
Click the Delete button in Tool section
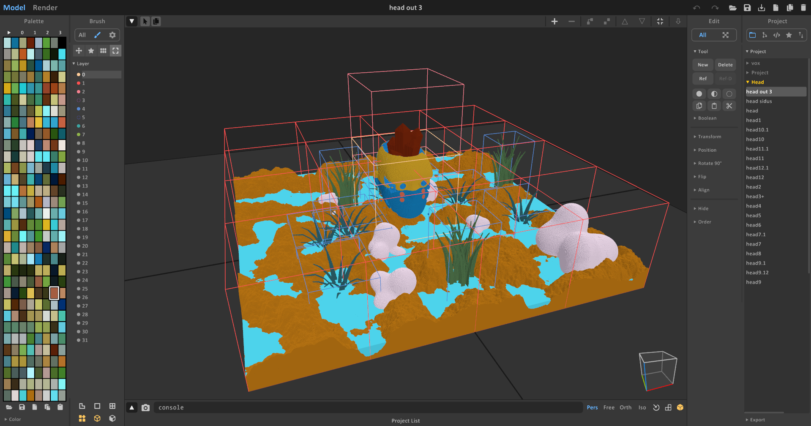click(x=725, y=65)
